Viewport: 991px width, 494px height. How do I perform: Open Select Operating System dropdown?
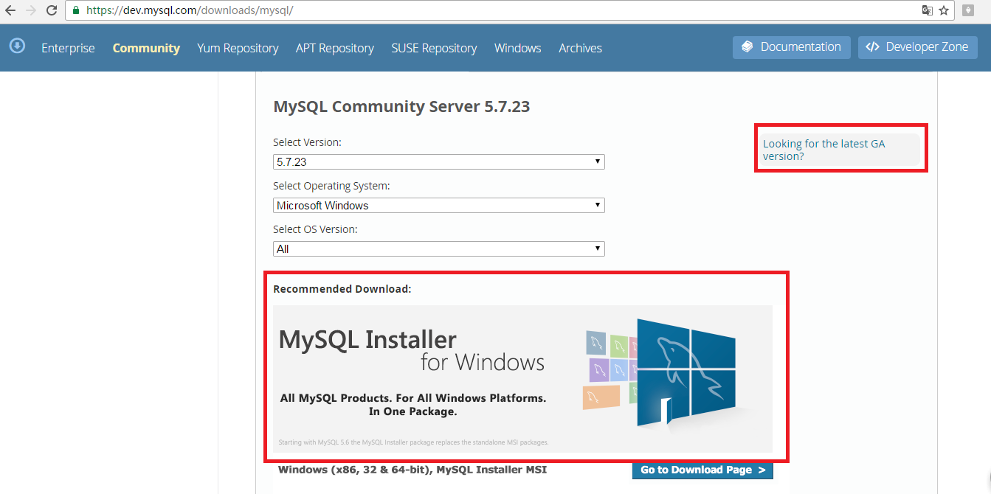439,205
